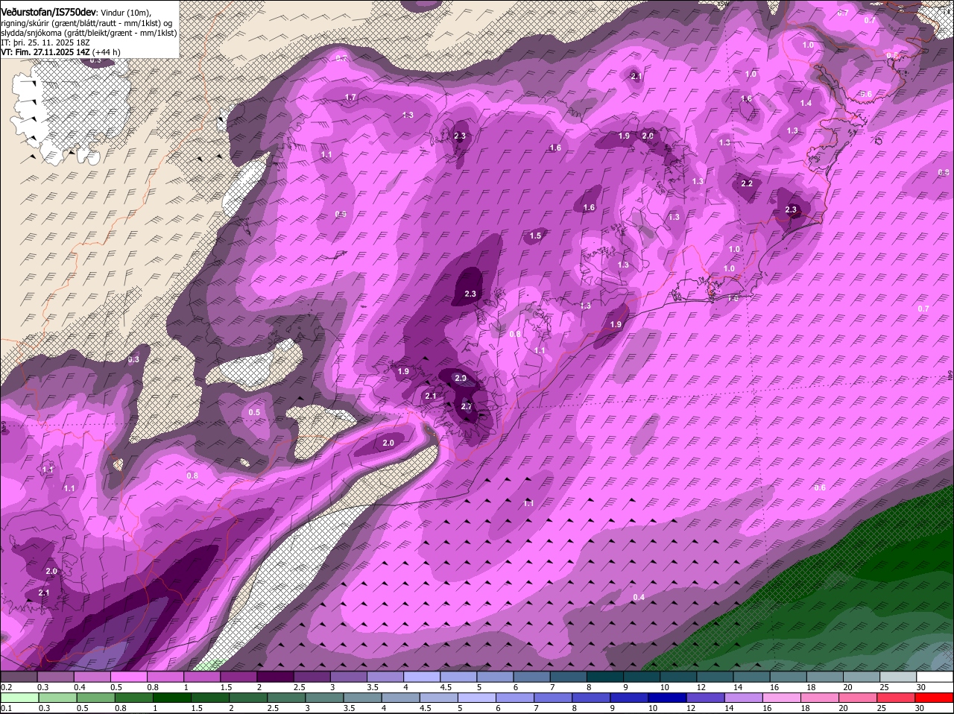Screen dimensions: 954x714
Task: Click the 2.7 value label on the map
Action: (467, 407)
